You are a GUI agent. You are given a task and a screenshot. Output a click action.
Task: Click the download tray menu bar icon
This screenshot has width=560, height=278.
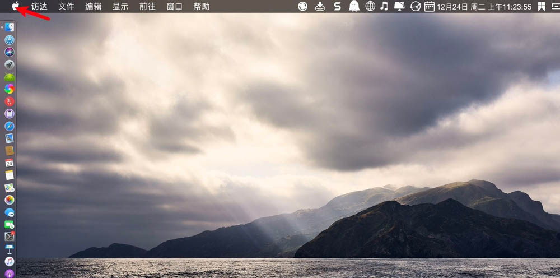click(x=320, y=6)
